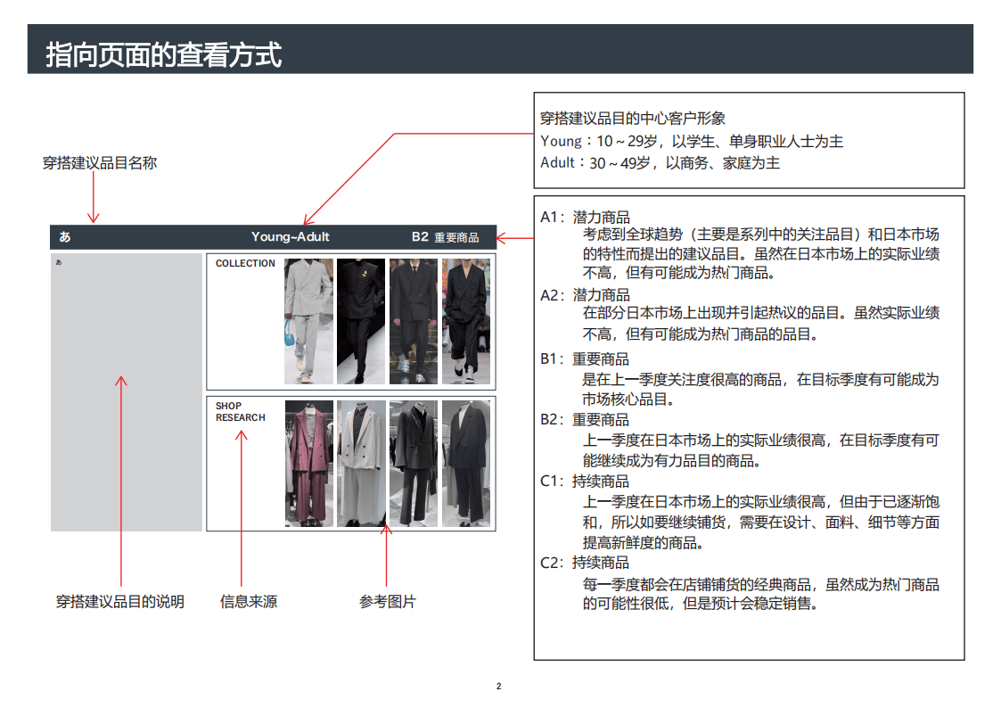Click the B2 重要商品 tag in the dark bar
Screen dimensions: 1001x708
(445, 237)
